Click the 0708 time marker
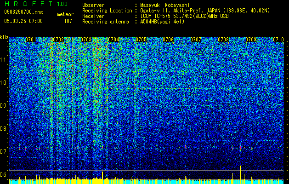The image size is (289, 184). (x=223, y=40)
